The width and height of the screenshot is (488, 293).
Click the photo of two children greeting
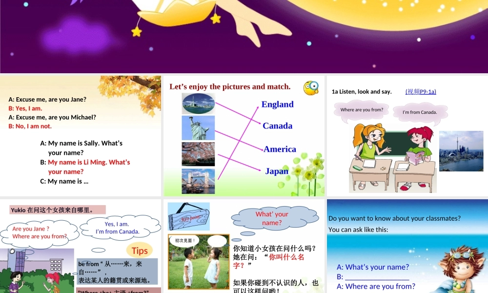point(198,262)
